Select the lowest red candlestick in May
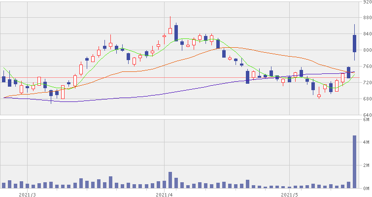Screen dimensions: 372x197 (x=319, y=96)
